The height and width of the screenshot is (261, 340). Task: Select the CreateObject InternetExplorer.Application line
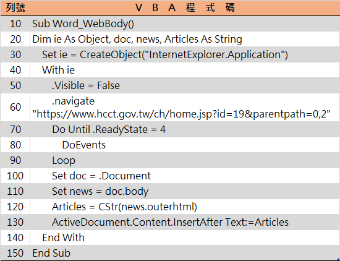point(165,54)
